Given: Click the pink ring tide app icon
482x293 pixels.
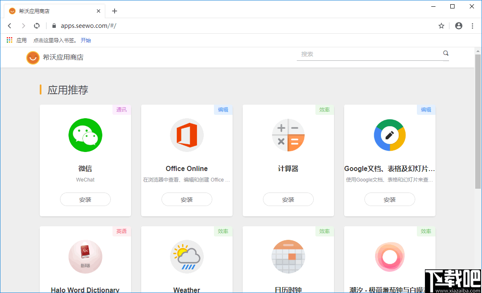Looking at the screenshot, I should [389, 257].
